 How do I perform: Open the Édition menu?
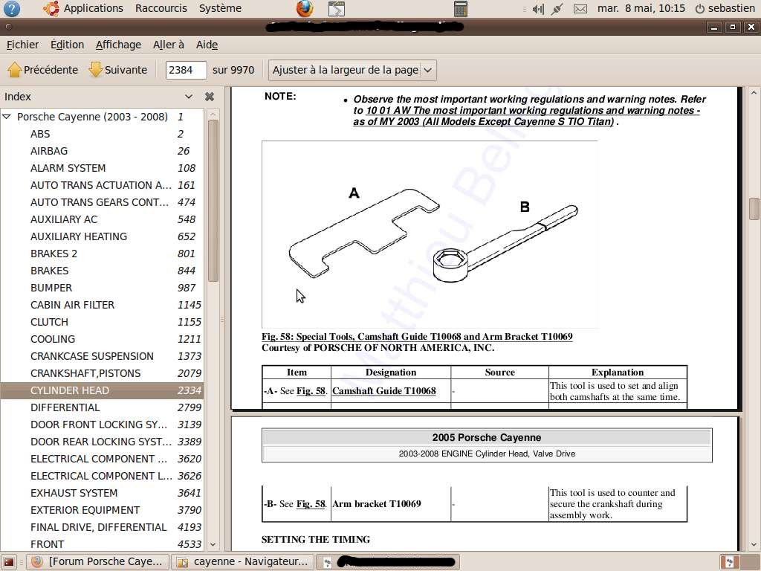(67, 45)
